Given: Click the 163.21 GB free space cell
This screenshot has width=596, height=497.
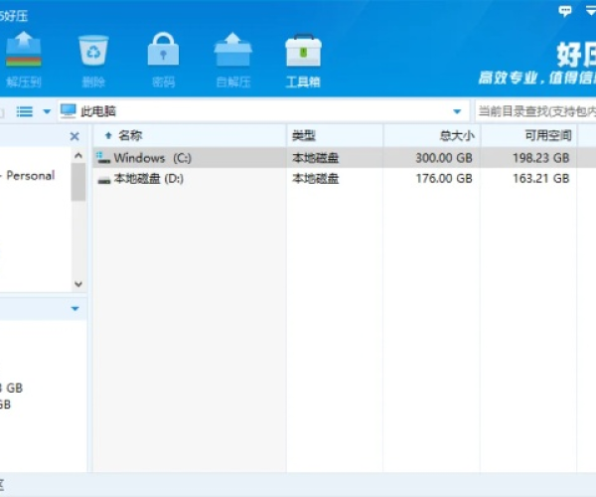Looking at the screenshot, I should point(541,178).
